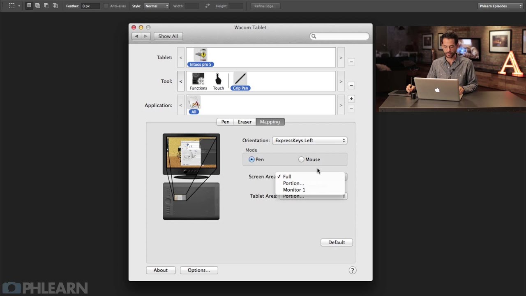This screenshot has width=526, height=296.
Task: Select the Grip Pen tool icon
Action: tap(240, 81)
